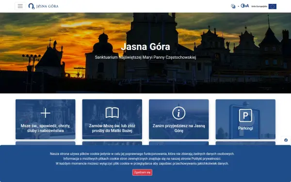Click the Unia Europejska text
Image resolution: width=291 pixels, height=182 pixels.
pos(259,6)
